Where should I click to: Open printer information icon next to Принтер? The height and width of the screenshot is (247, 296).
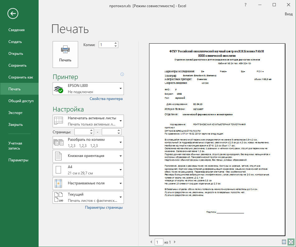122,74
